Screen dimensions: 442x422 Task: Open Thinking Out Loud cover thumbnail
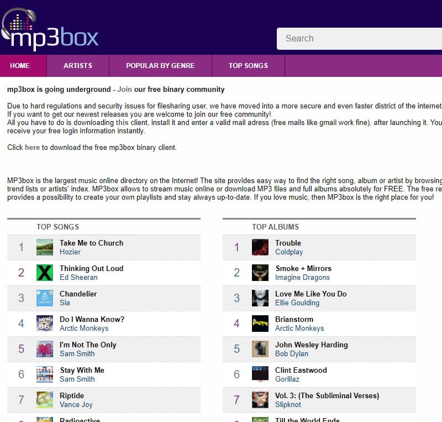click(45, 273)
